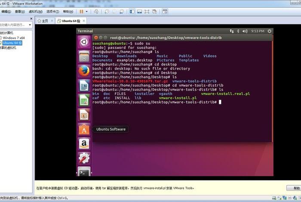Toggle the thumbnail bar view icon
The width and height of the screenshot is (301, 202).
(x=140, y=12)
